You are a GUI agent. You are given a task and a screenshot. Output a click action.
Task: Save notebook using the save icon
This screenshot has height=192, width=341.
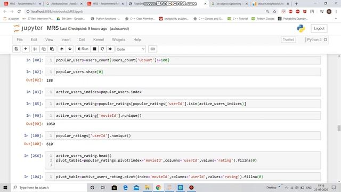pyautogui.click(x=17, y=49)
